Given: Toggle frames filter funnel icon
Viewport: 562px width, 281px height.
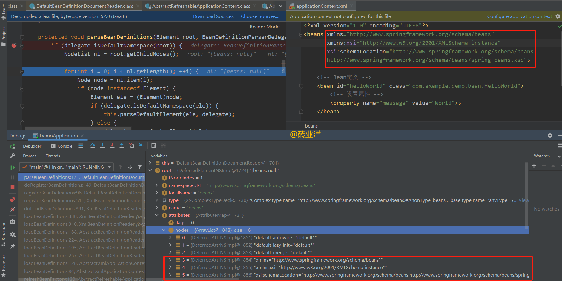Looking at the screenshot, I should [140, 167].
